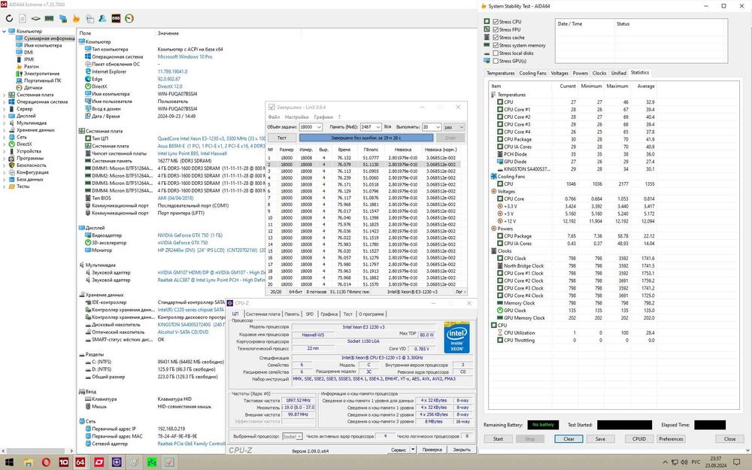Toggle Stress system memory checkbox

click(x=496, y=46)
